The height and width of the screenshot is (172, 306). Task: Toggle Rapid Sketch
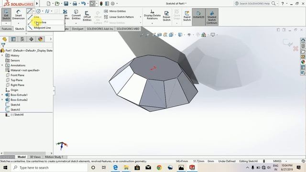tap(187, 16)
